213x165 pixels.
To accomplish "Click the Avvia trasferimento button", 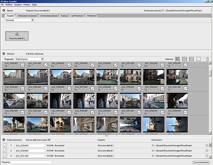I will point(201,162).
